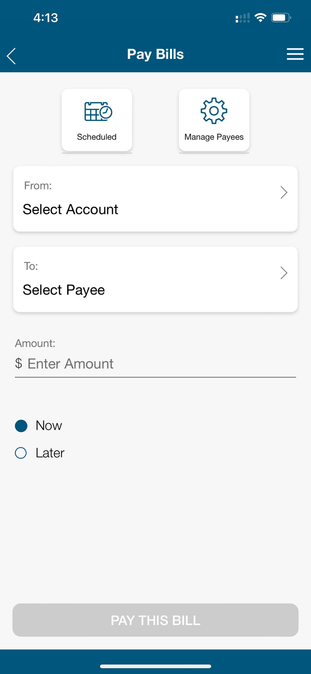Image resolution: width=311 pixels, height=674 pixels.
Task: Tap the cellular signal bars icon
Action: coord(243,18)
